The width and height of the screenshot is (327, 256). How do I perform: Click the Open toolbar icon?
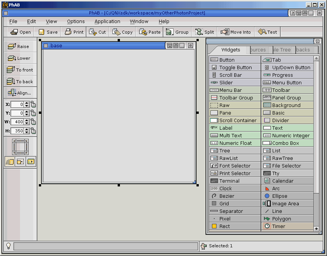coord(14,32)
